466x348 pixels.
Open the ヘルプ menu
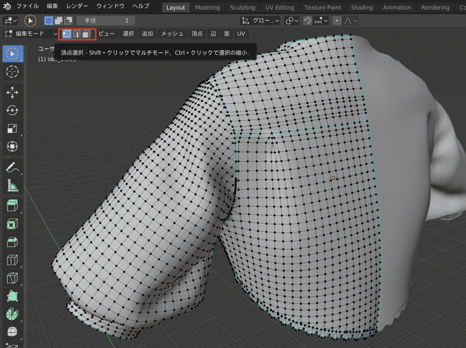pos(140,6)
